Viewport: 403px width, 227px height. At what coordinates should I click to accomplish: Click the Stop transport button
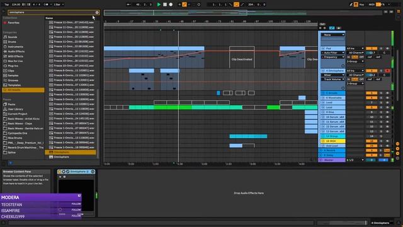click(x=165, y=4)
